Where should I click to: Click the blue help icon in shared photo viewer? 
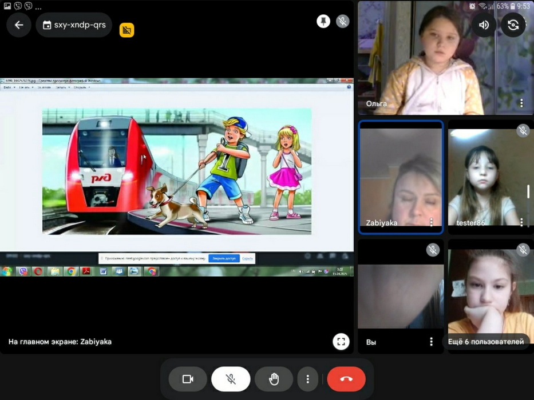pyautogui.click(x=349, y=87)
